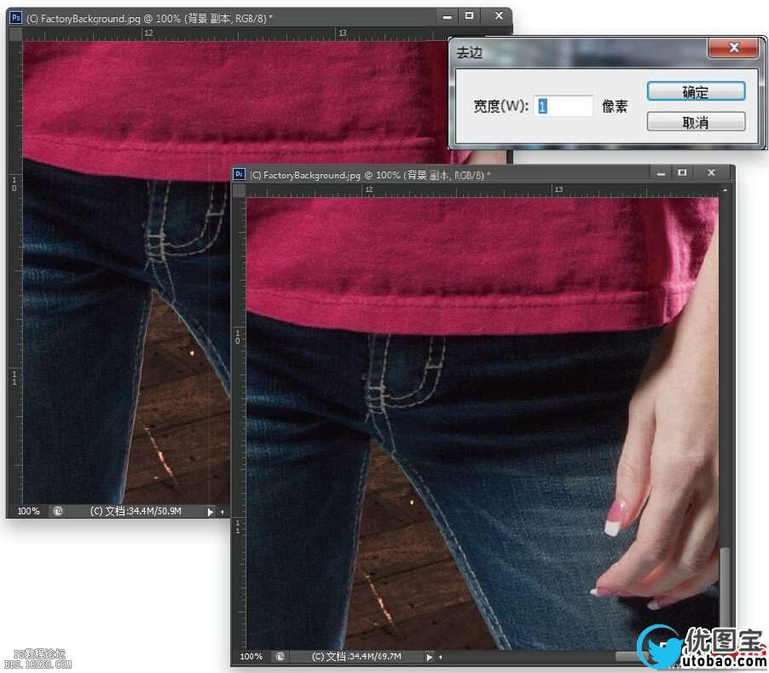Click the scroll up arrow in front window
The width and height of the screenshot is (769, 673).
[725, 189]
